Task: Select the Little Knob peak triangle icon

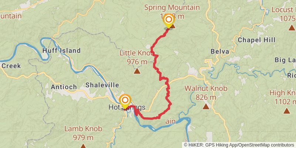Action: point(137,71)
